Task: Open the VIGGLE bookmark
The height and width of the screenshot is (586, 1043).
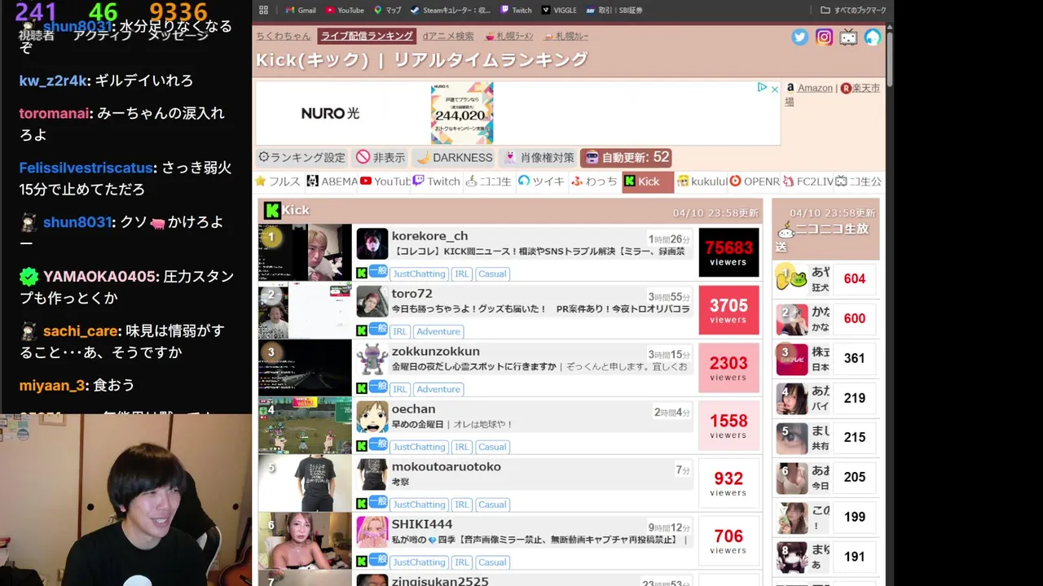Action: click(558, 10)
